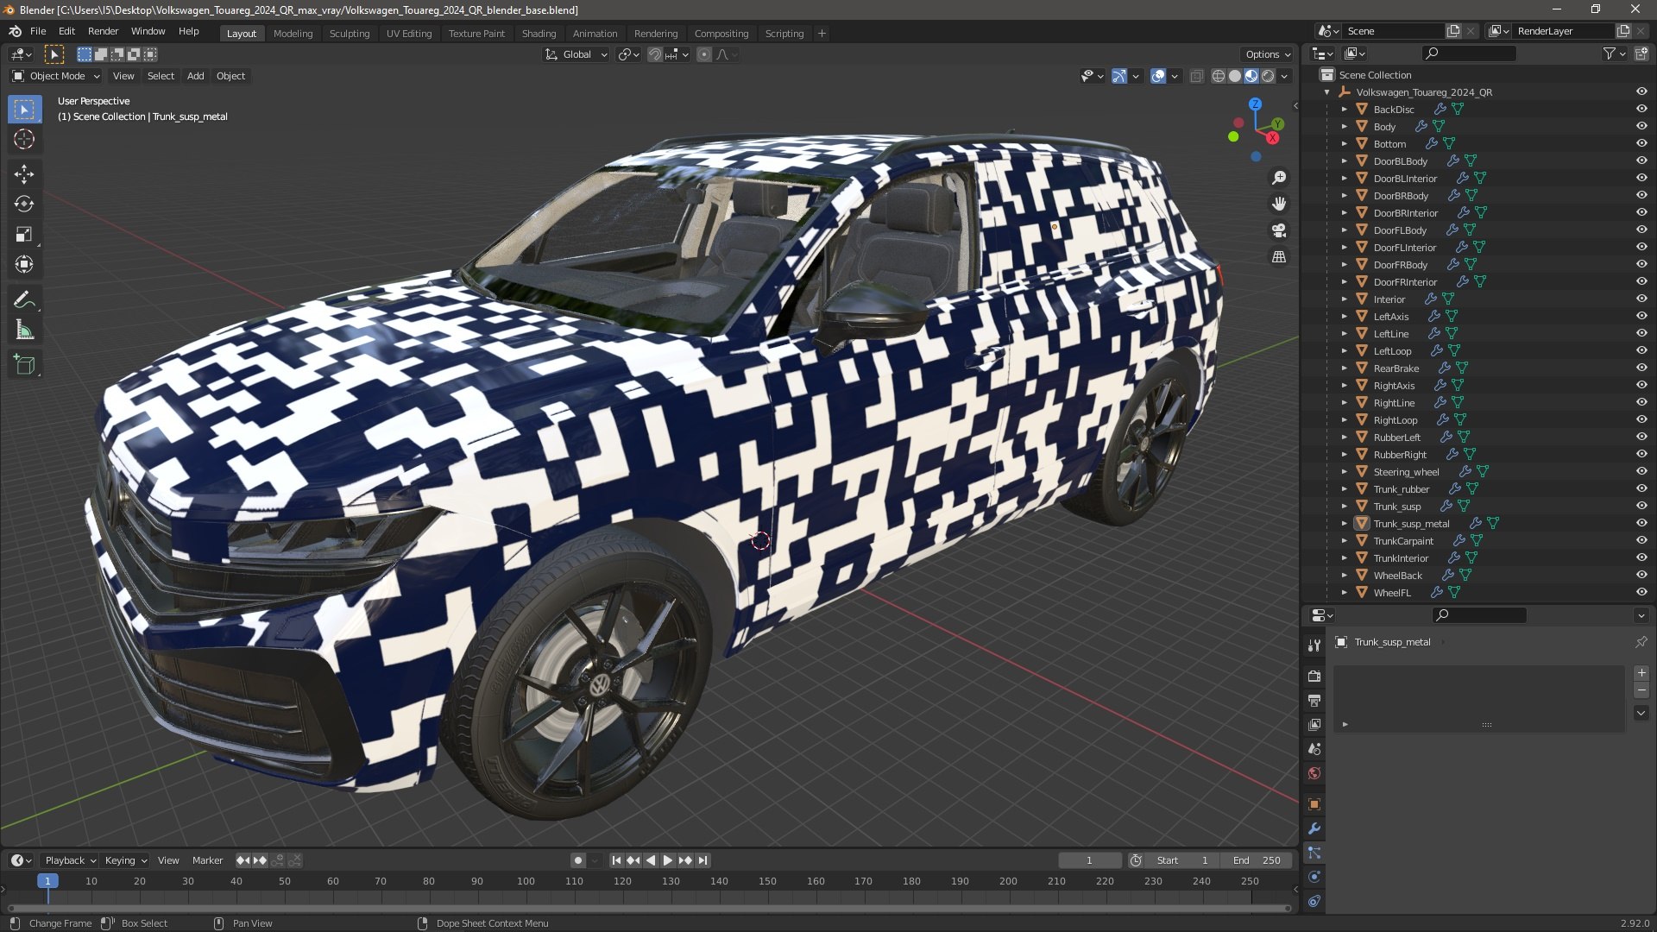Image resolution: width=1657 pixels, height=932 pixels.
Task: Click the pin icon in properties header
Action: [x=1641, y=642]
